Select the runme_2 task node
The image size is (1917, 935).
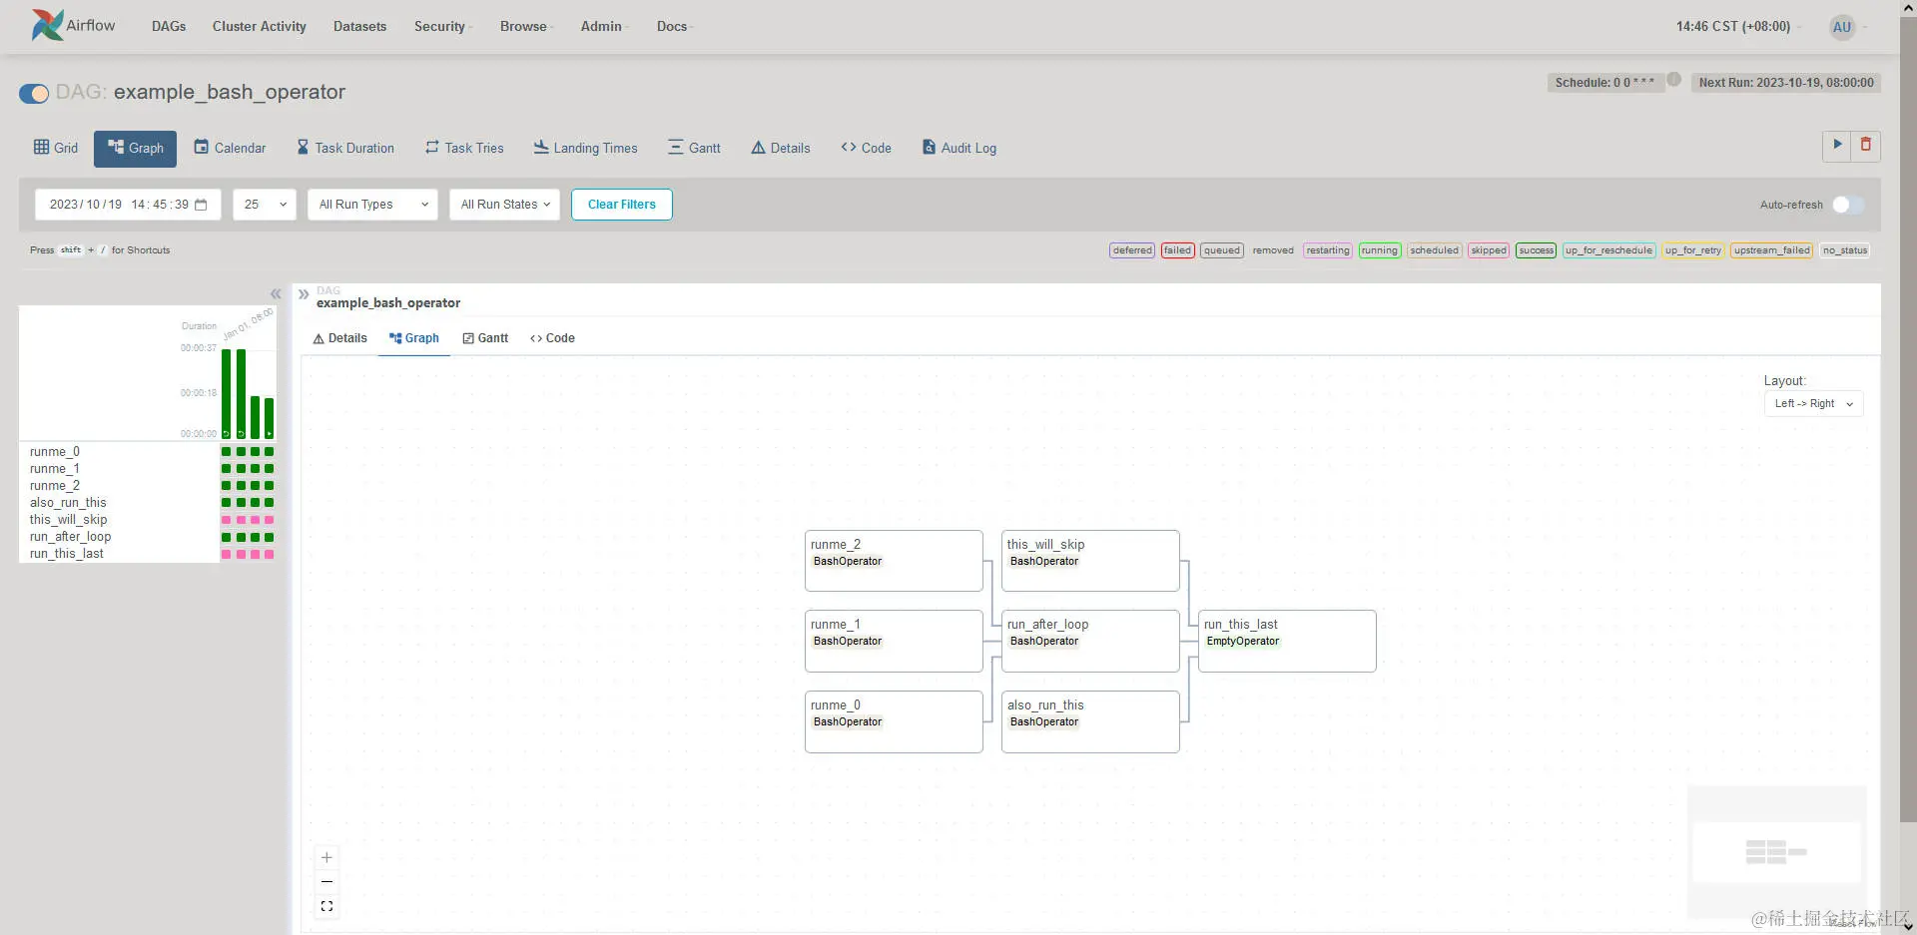coord(894,561)
